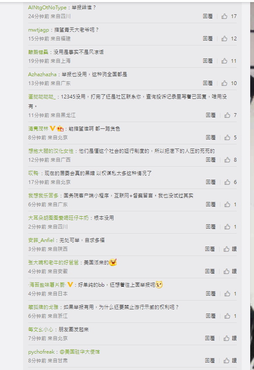Reply to 每文幺小心's comment

[x=210, y=338]
